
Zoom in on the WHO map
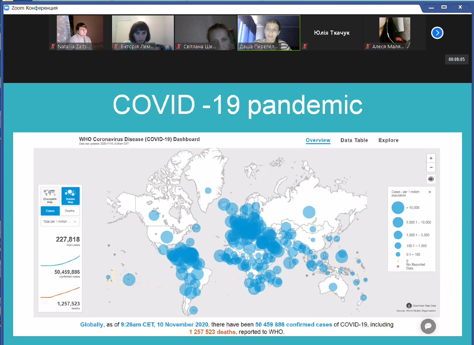pos(431,158)
